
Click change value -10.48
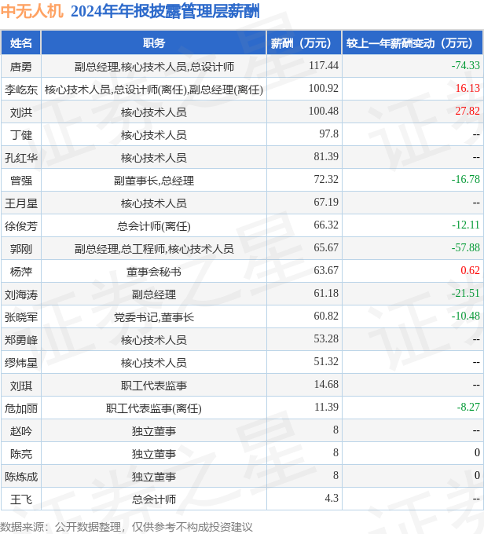(x=466, y=316)
